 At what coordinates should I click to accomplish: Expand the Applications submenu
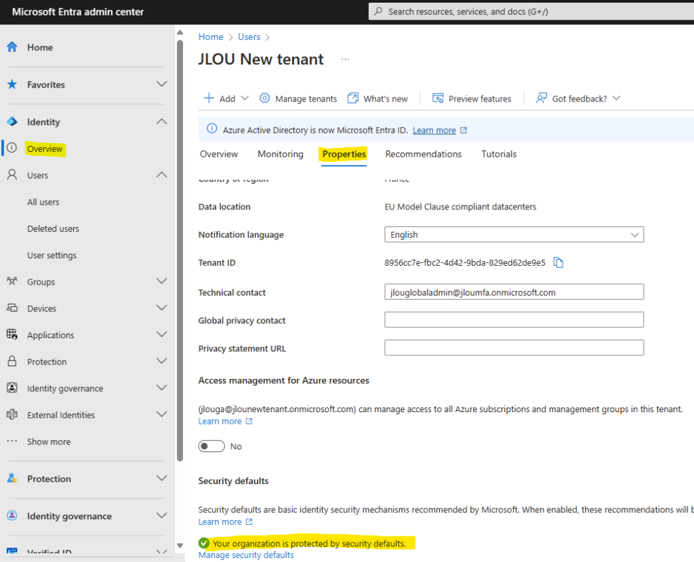point(161,334)
